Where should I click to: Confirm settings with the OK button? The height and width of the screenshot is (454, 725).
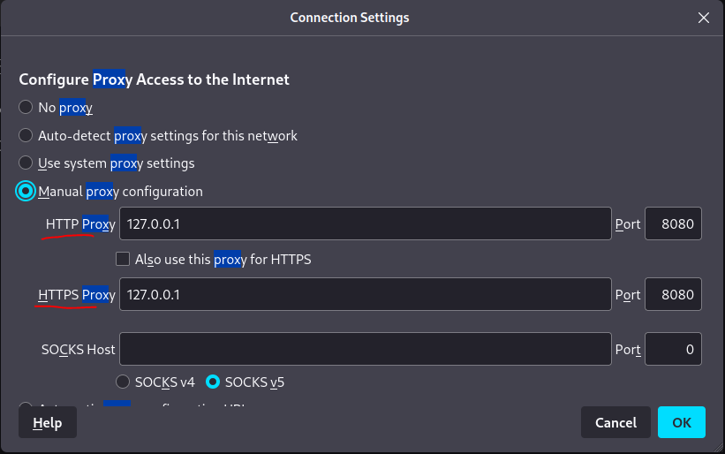(x=682, y=422)
